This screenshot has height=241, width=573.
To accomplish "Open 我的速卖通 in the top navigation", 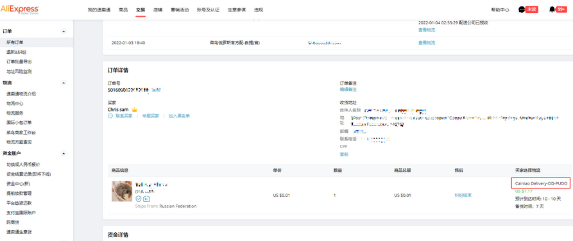I will point(99,10).
